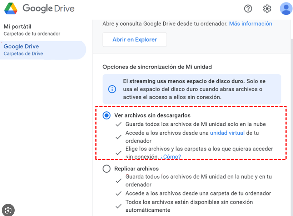Select the 'Replicar archivos' radio button
The height and width of the screenshot is (216, 293).
pyautogui.click(x=106, y=169)
